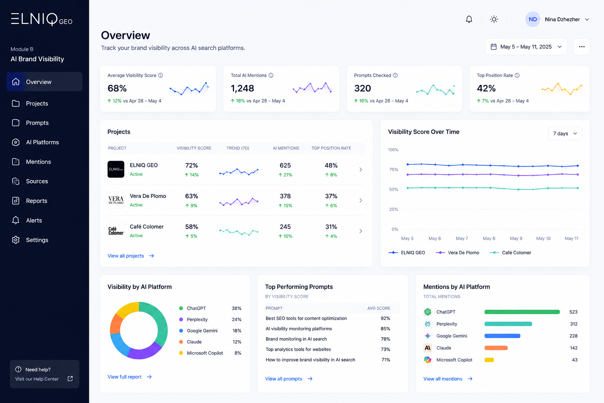This screenshot has width=604, height=403.
Task: Follow the View all mentions link
Action: click(448, 379)
